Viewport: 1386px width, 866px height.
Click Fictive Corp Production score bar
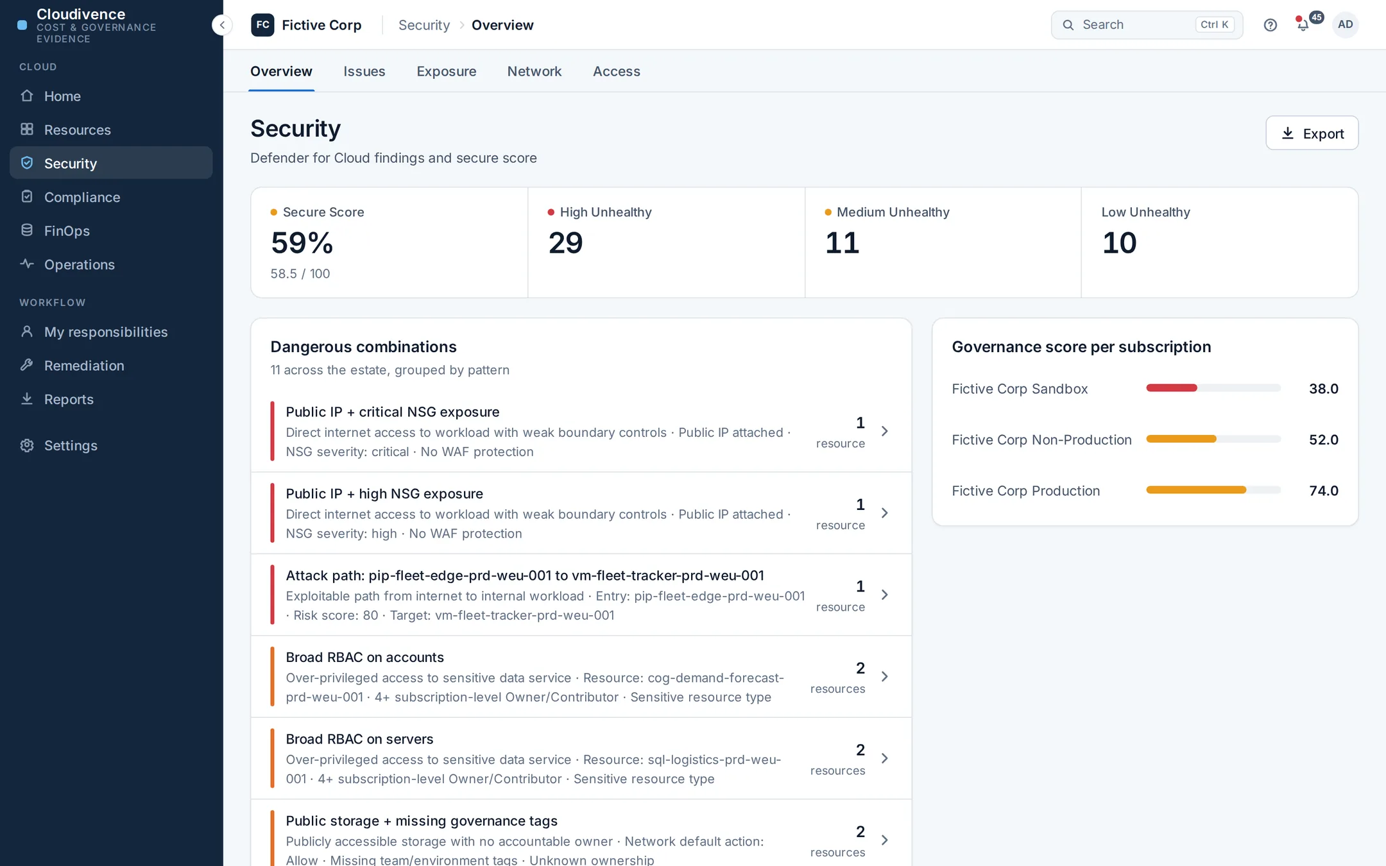point(1213,489)
